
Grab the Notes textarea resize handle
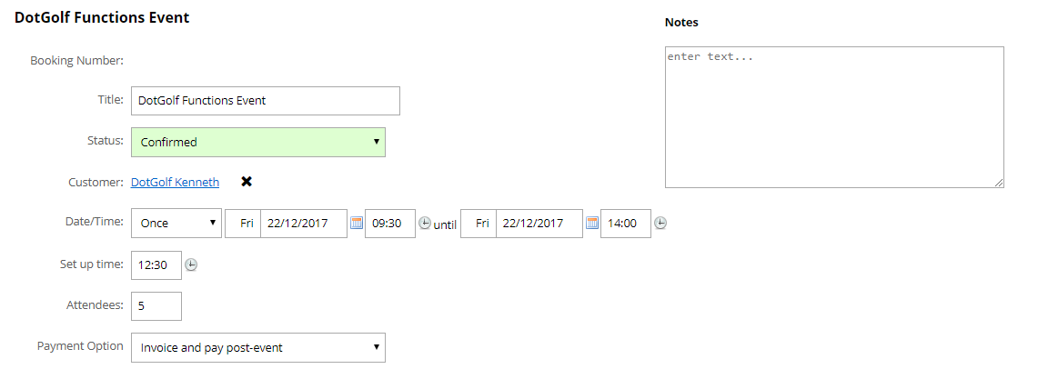click(999, 183)
